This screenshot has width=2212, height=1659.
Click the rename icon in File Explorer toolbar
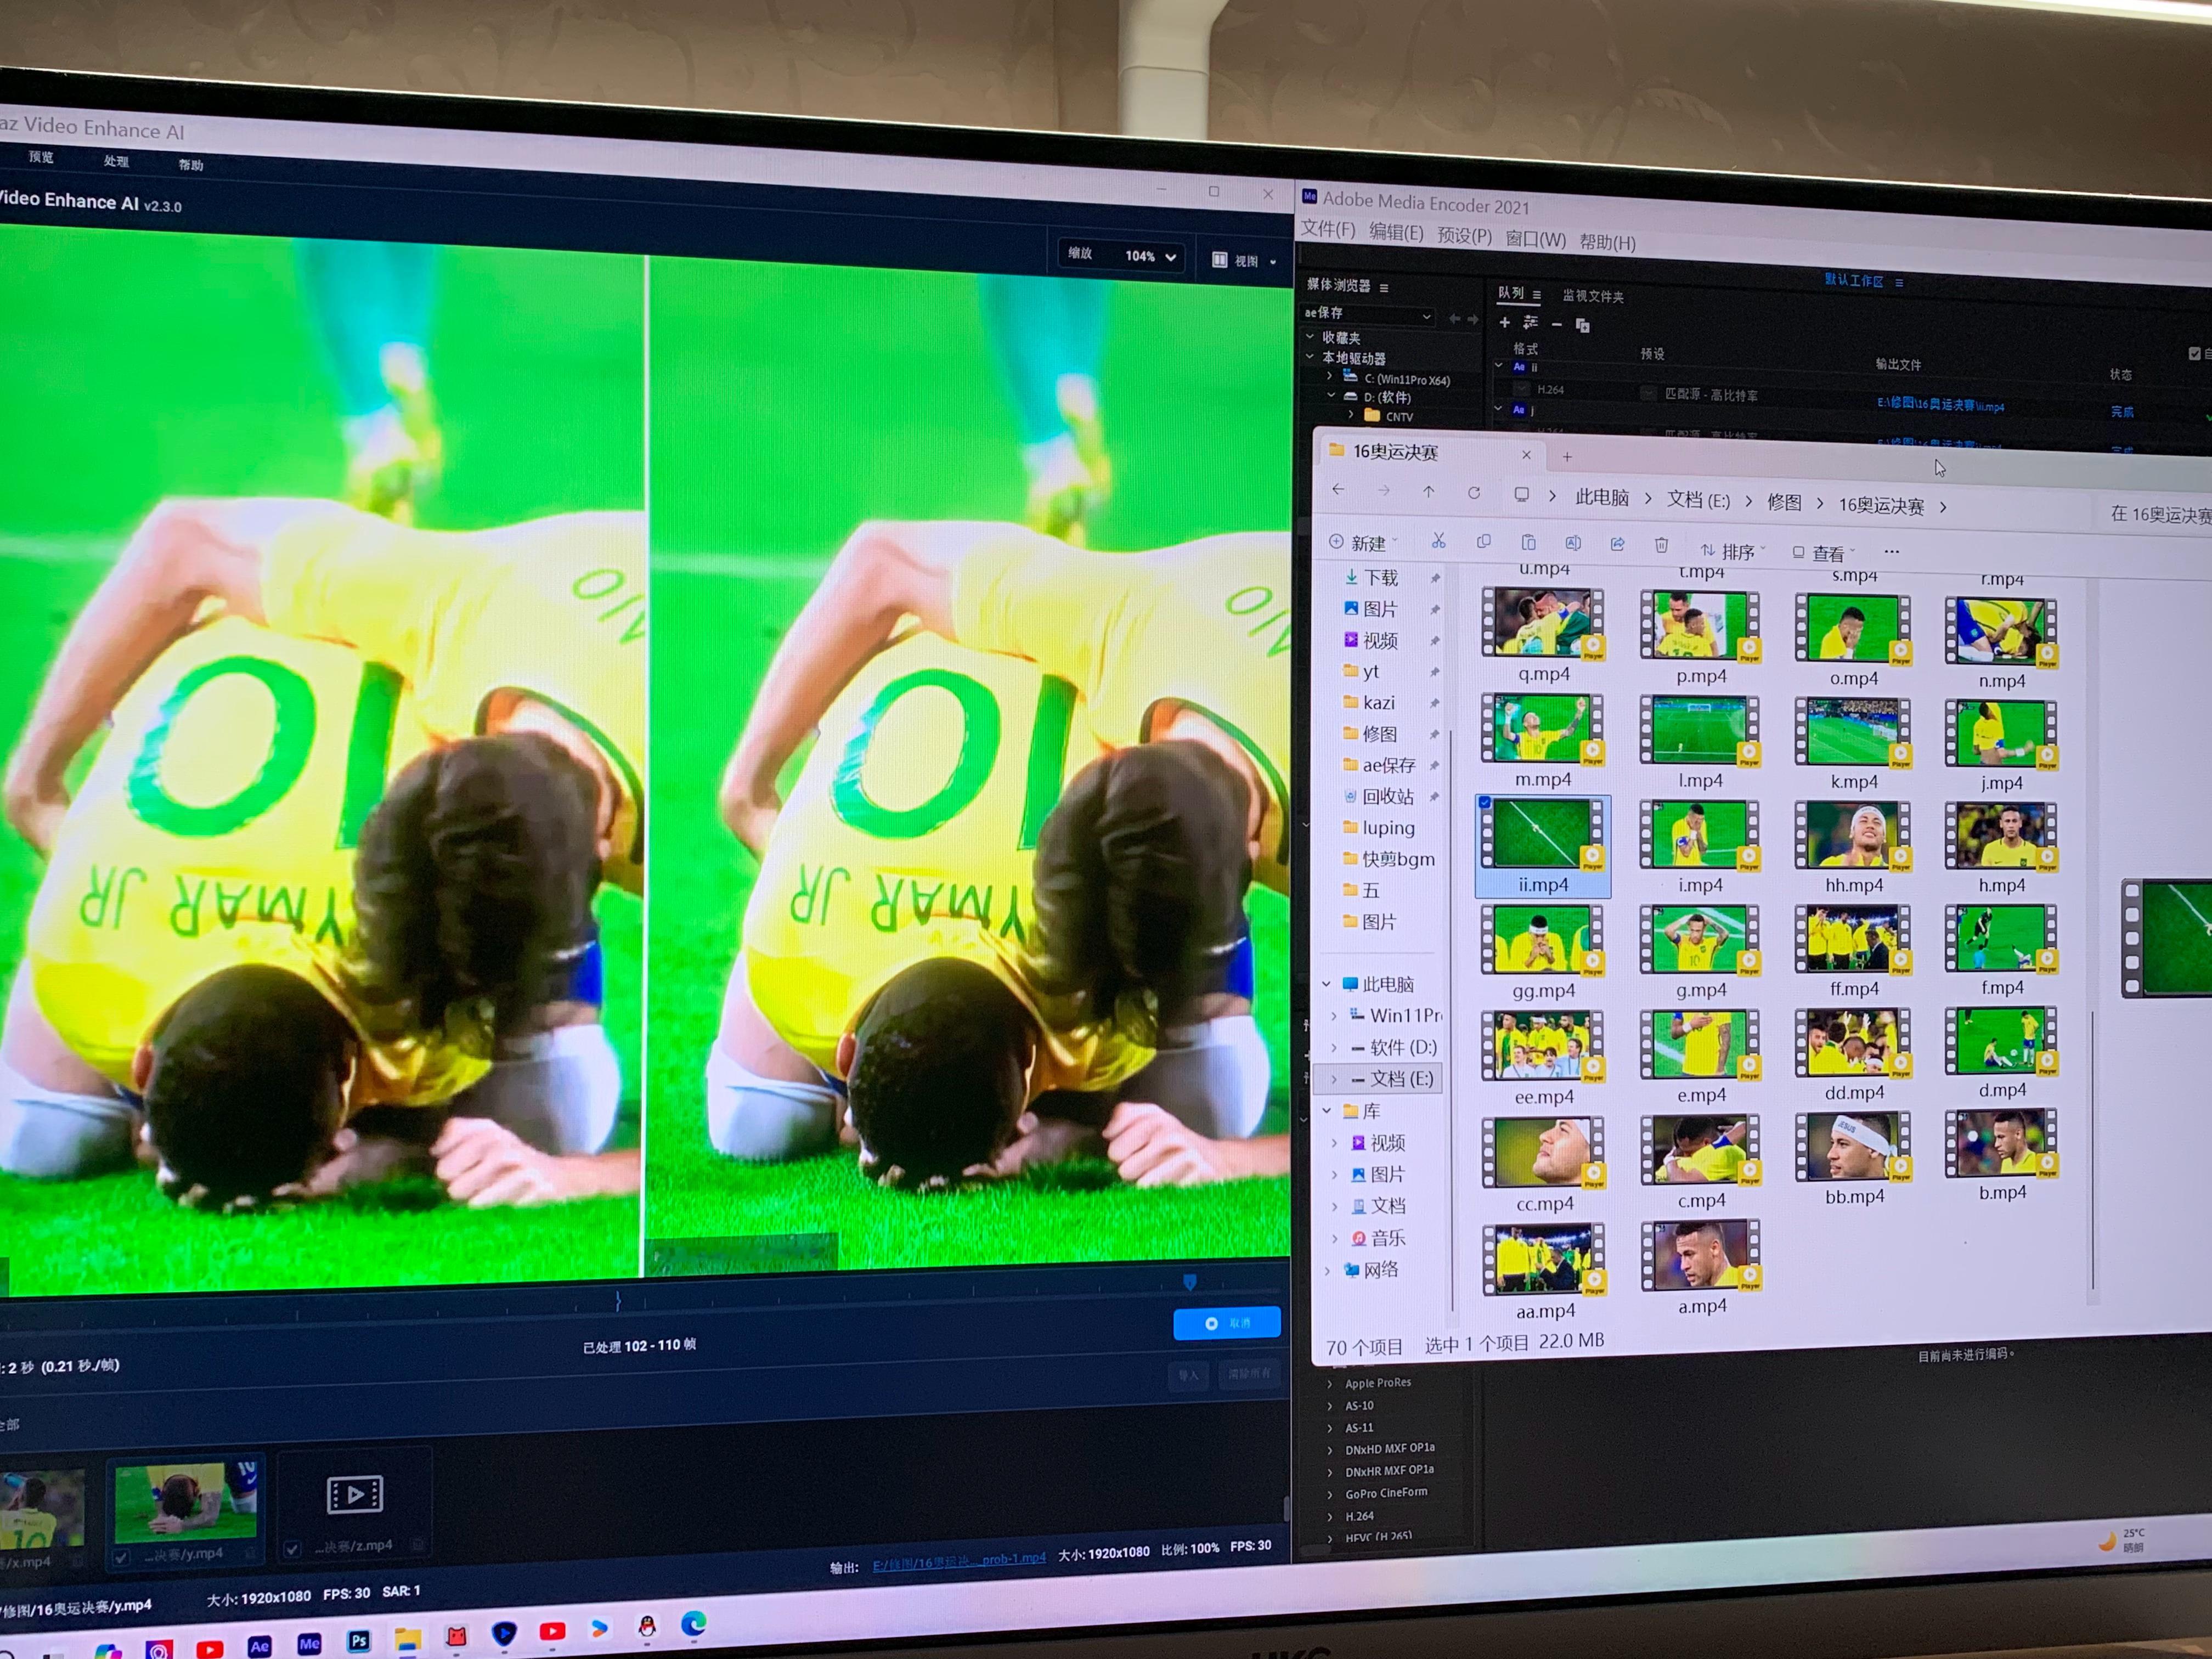[1573, 542]
